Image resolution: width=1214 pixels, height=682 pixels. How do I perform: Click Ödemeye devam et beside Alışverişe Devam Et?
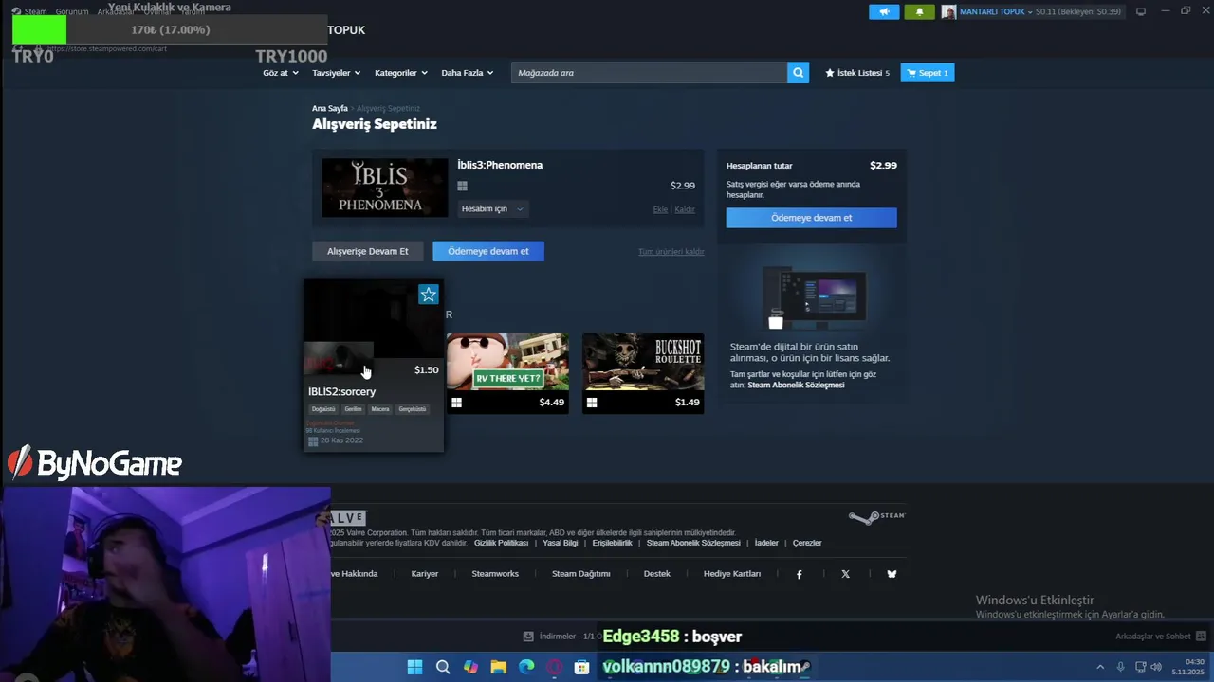pyautogui.click(x=488, y=251)
